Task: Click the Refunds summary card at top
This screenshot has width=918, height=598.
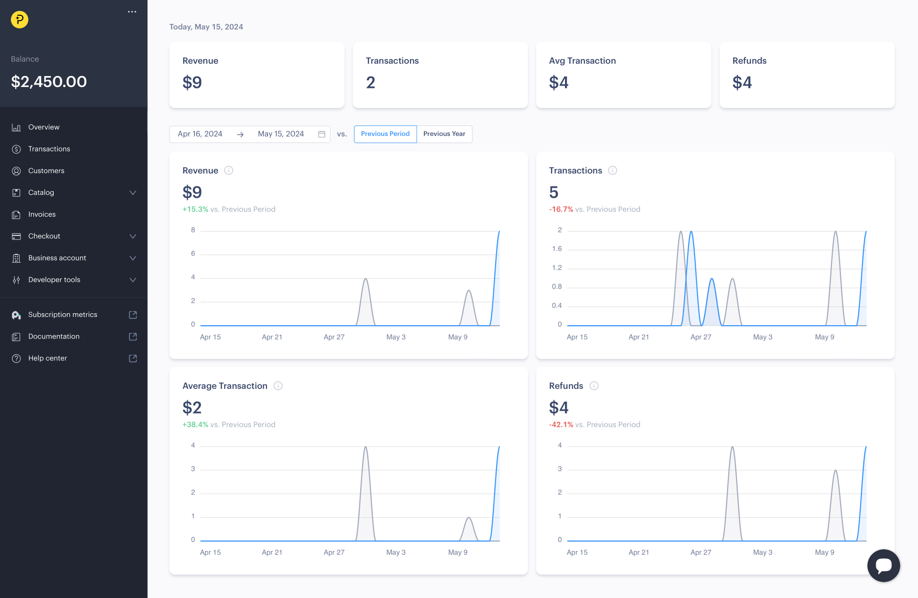Action: click(807, 75)
